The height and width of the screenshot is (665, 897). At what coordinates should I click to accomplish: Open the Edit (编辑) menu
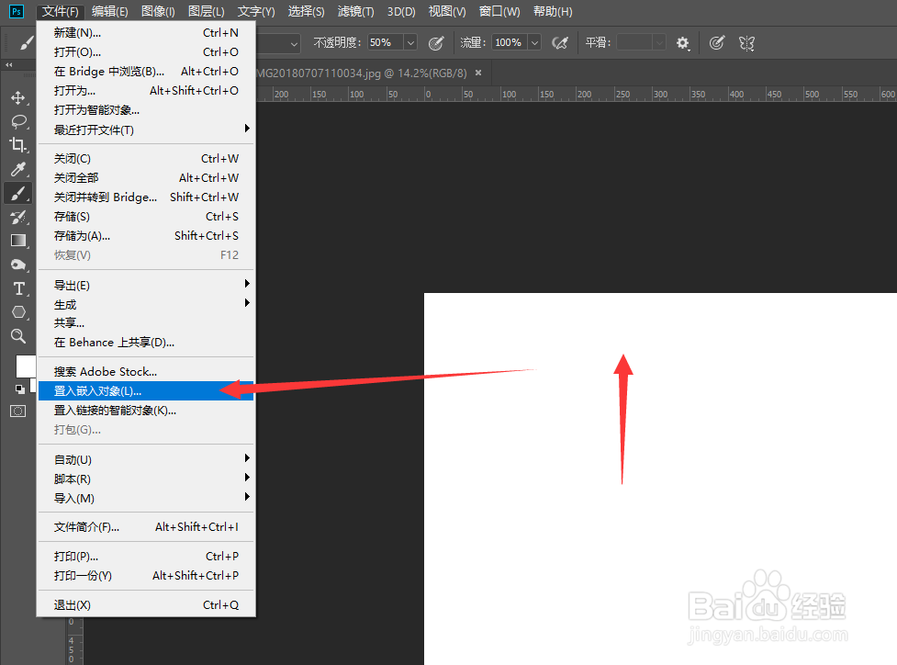pos(110,11)
